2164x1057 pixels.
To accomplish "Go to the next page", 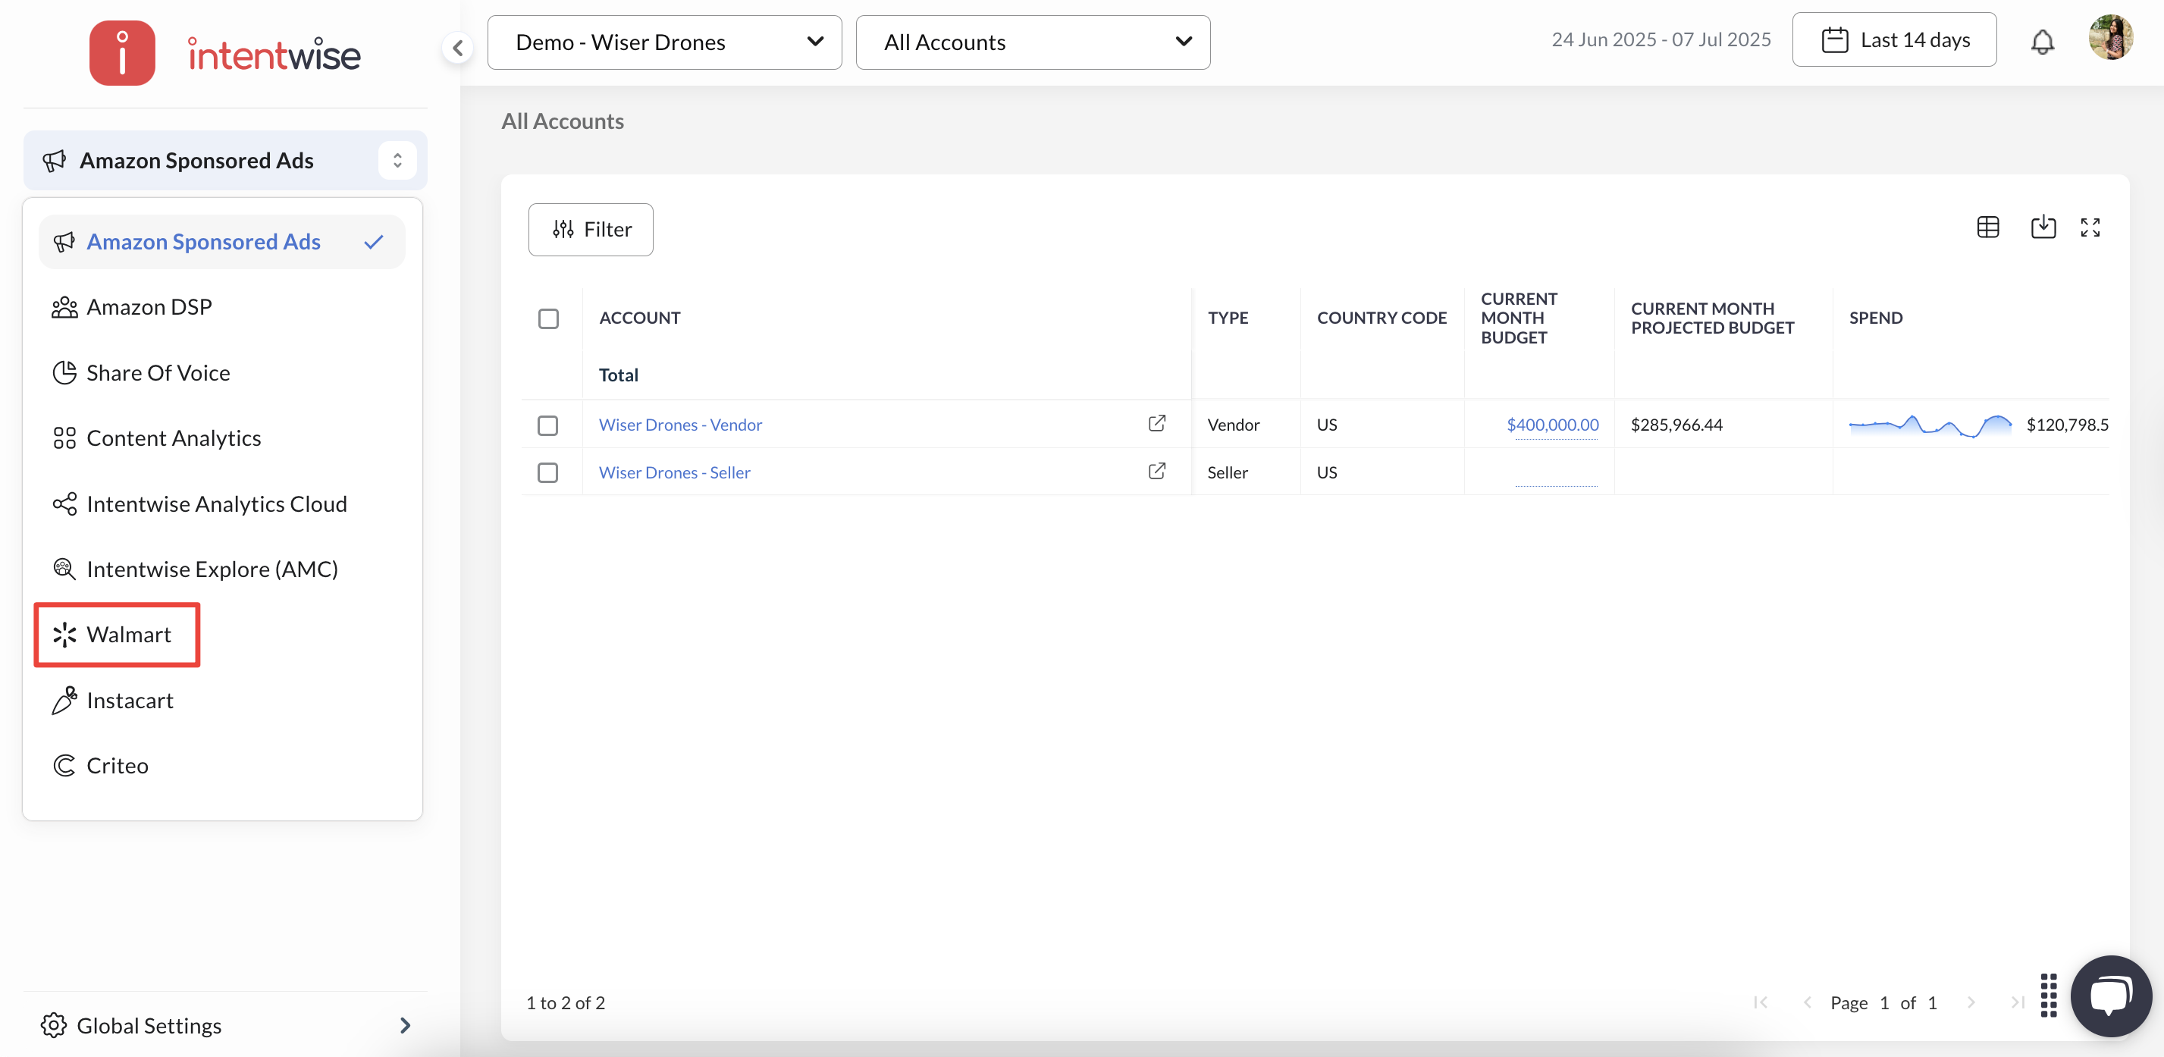I will pos(1971,1002).
